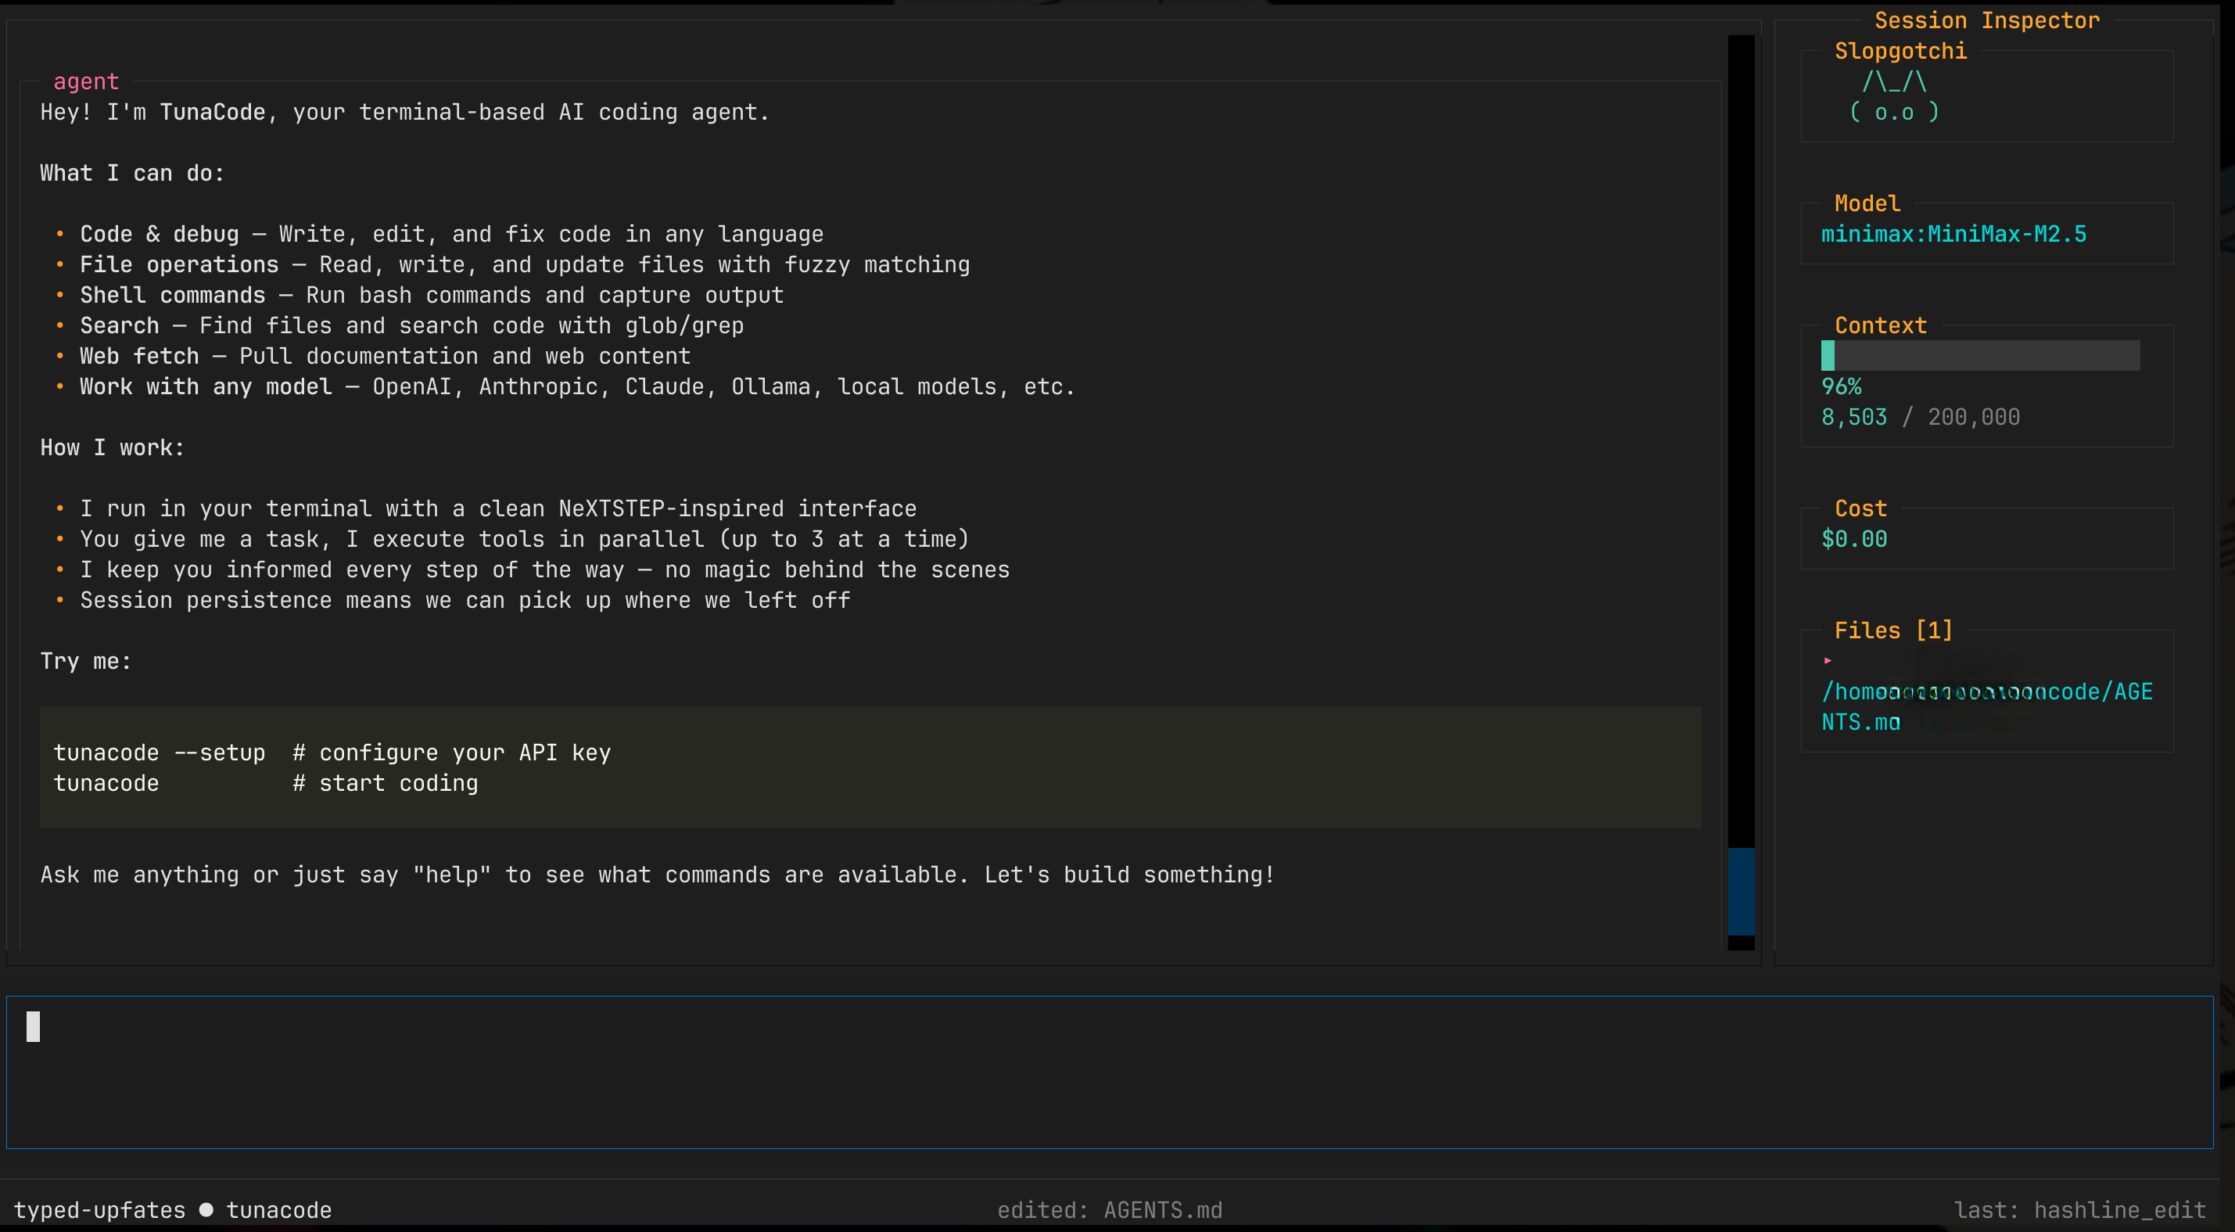Click the message input field
Viewport: 2235px width, 1232px height.
click(x=1109, y=1072)
